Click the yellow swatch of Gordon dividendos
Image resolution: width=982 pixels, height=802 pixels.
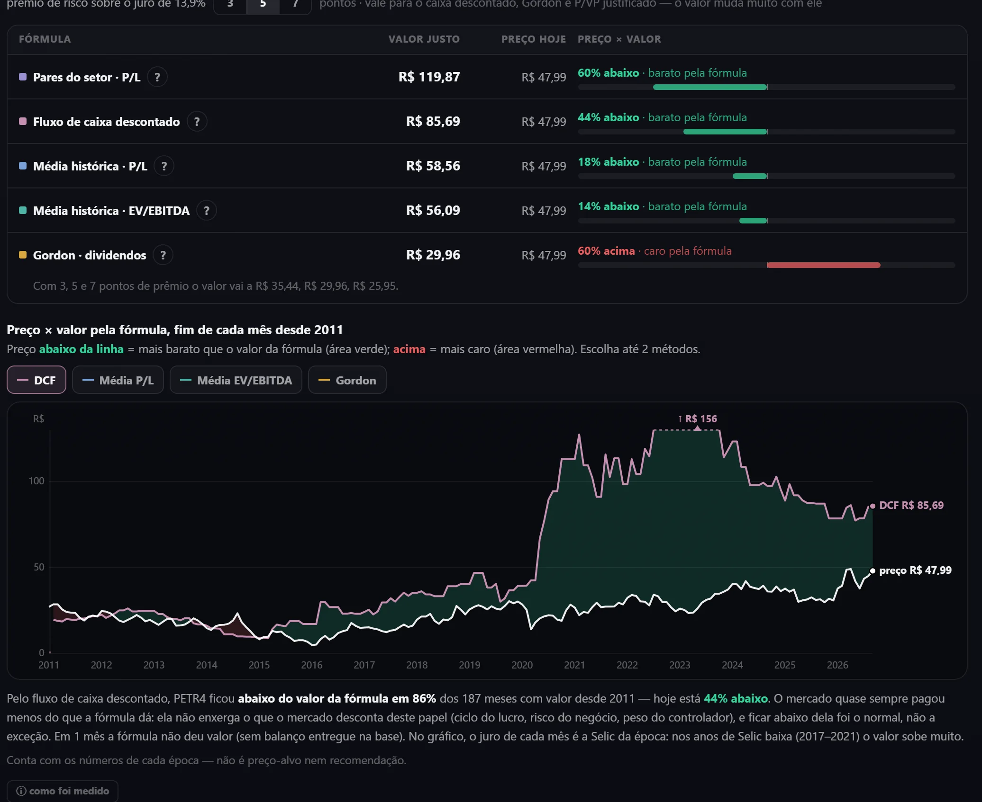coord(23,255)
